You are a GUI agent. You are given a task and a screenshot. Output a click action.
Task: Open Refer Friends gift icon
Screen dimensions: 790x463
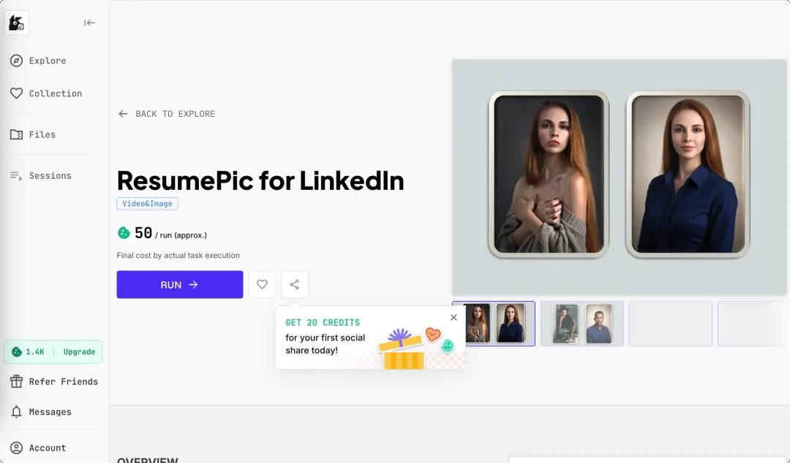click(16, 381)
